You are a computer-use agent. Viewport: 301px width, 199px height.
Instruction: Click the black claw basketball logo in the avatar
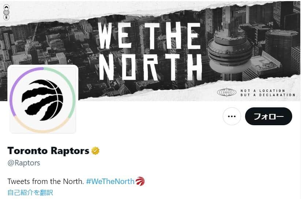[42, 100]
